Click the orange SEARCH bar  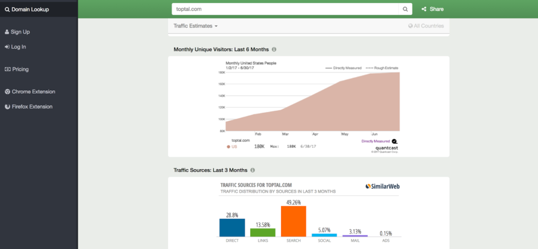click(x=294, y=221)
